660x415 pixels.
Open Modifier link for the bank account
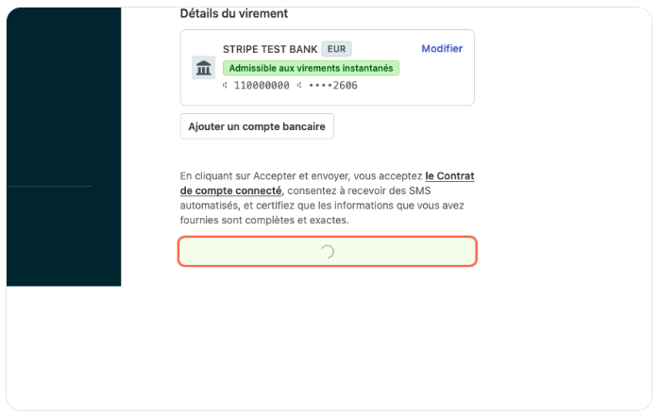tap(442, 48)
